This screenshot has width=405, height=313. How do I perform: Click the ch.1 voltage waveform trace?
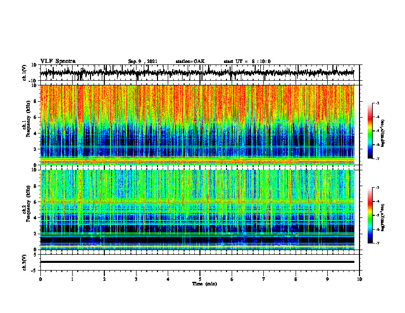197,73
